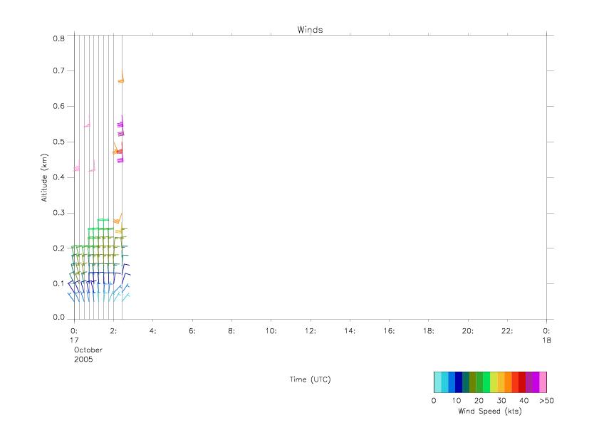Select the 0.0 altitude tick label

[x=58, y=317]
